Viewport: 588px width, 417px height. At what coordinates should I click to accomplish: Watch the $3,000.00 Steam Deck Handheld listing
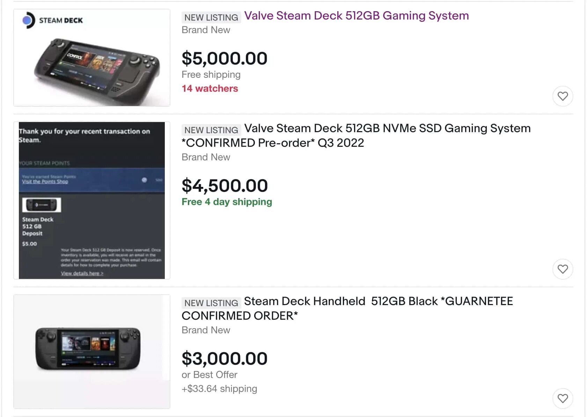tap(563, 398)
